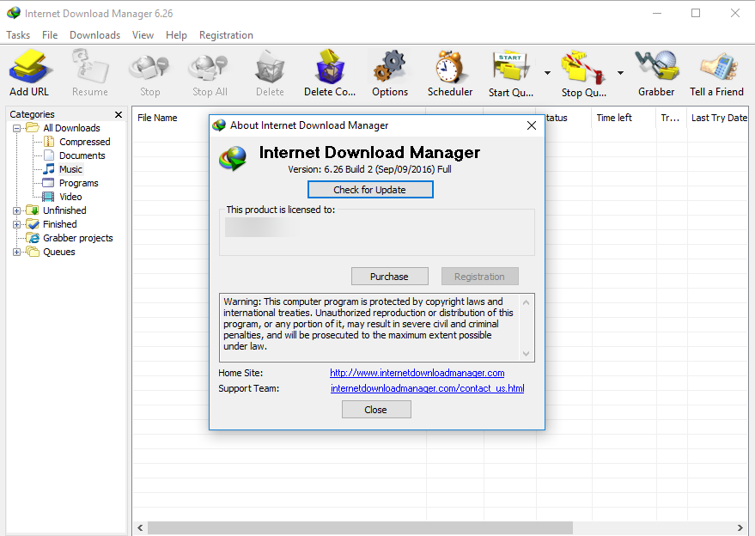Open the Support Team contact_us link

tap(427, 388)
